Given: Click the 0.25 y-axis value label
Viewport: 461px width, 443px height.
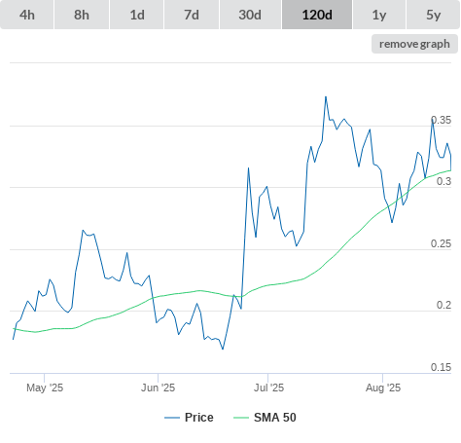Looking at the screenshot, I should tap(441, 243).
